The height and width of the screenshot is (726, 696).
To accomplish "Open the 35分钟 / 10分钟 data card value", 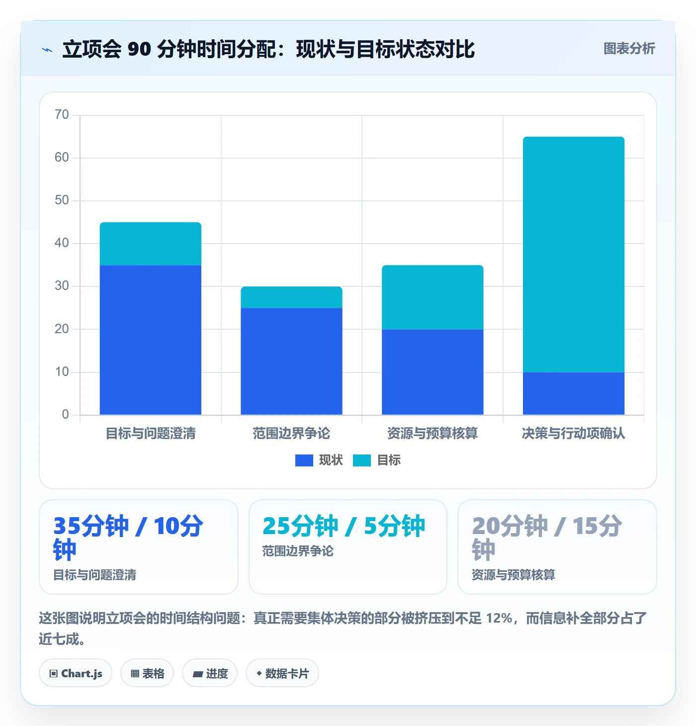I will click(x=128, y=538).
